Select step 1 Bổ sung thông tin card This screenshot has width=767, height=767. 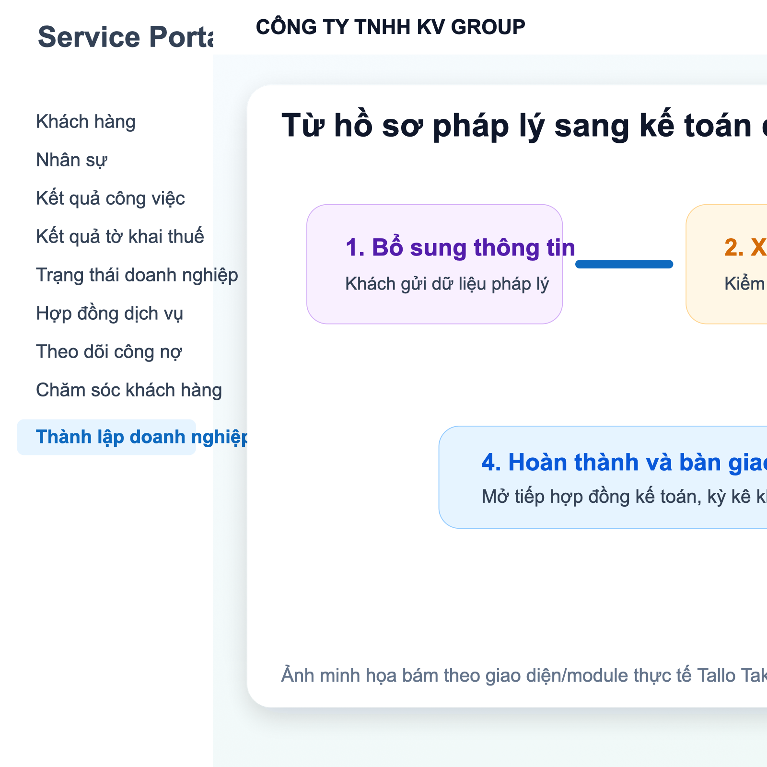coord(434,264)
